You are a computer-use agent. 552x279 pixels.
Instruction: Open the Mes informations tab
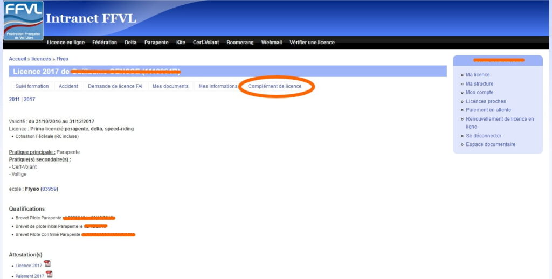click(x=217, y=86)
